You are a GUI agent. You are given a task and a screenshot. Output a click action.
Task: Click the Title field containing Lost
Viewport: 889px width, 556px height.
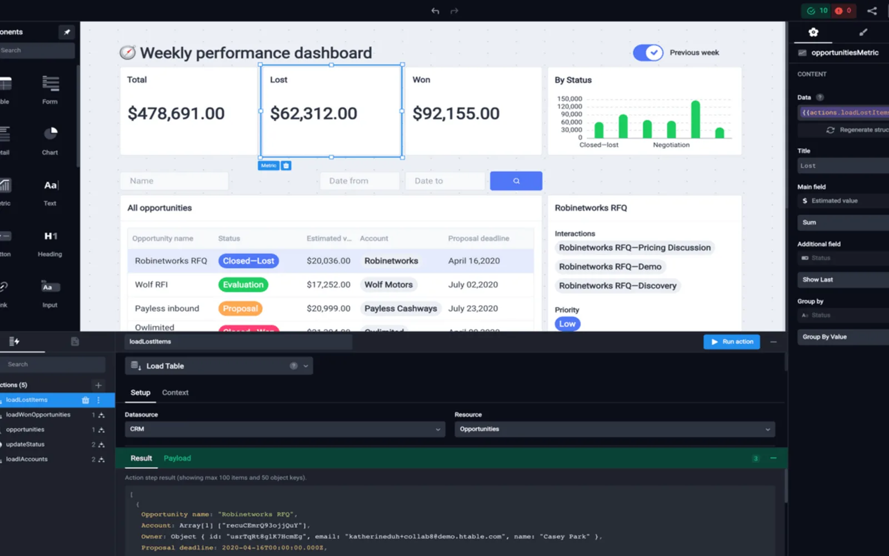coord(843,166)
